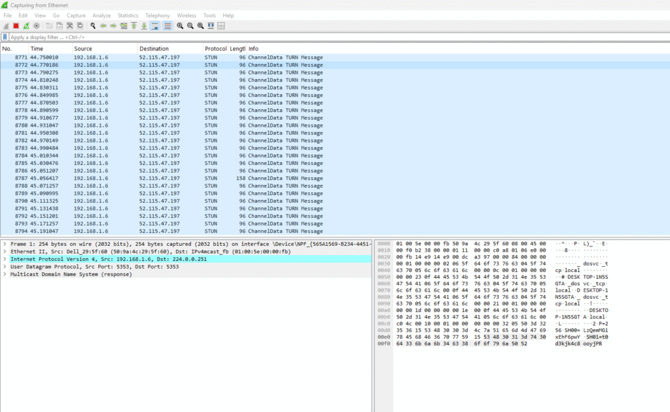This screenshot has width=670, height=412.
Task: Click the Destination column header
Action: pyautogui.click(x=154, y=49)
